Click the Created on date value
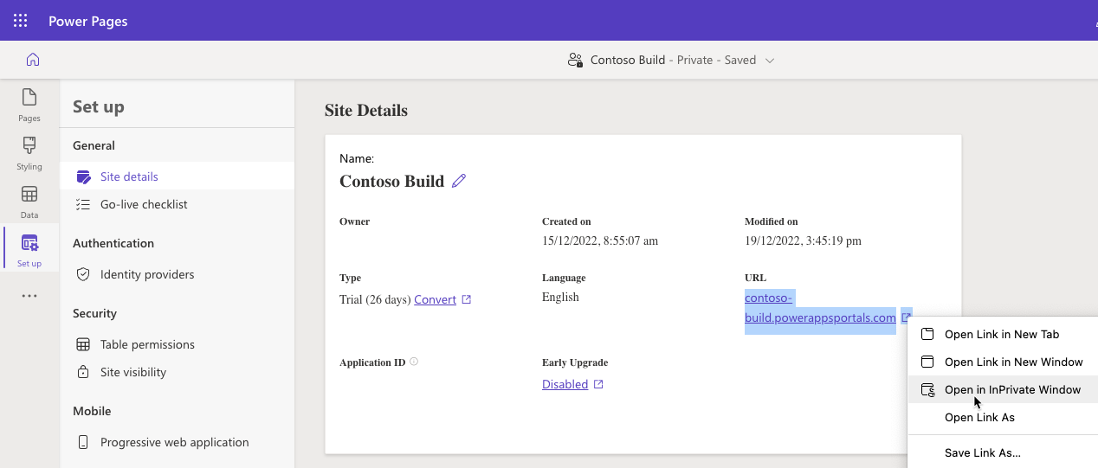1098x468 pixels. [600, 240]
